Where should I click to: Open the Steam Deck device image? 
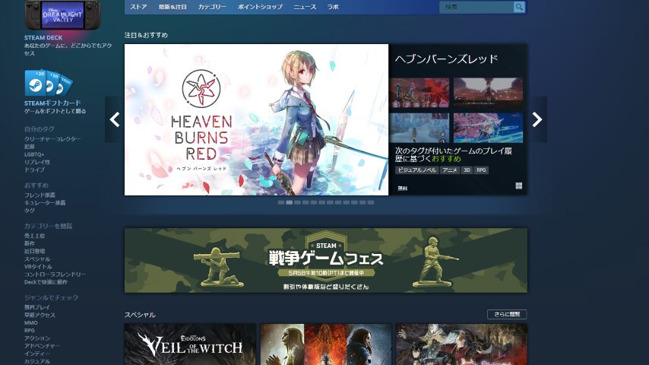click(62, 15)
